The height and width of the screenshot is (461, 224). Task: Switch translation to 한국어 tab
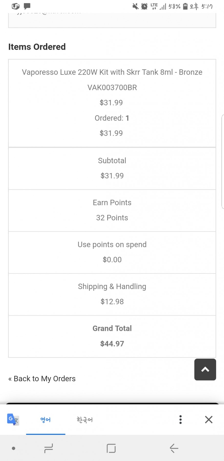pos(84,420)
